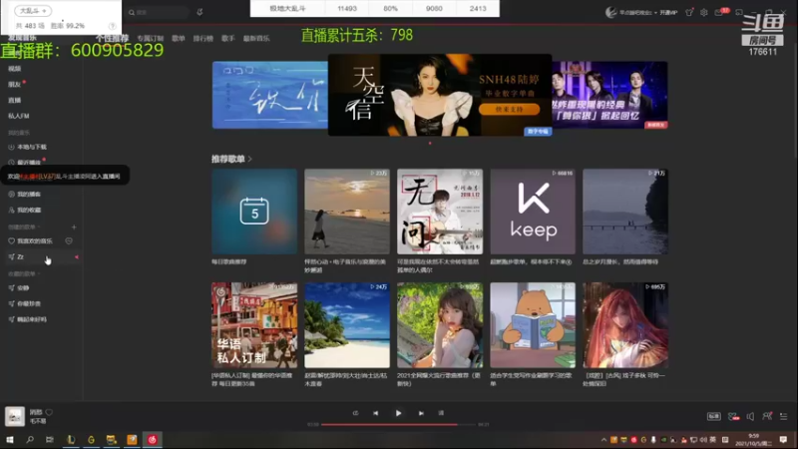Click the orange support button on banner
The height and width of the screenshot is (449, 798).
coord(509,109)
